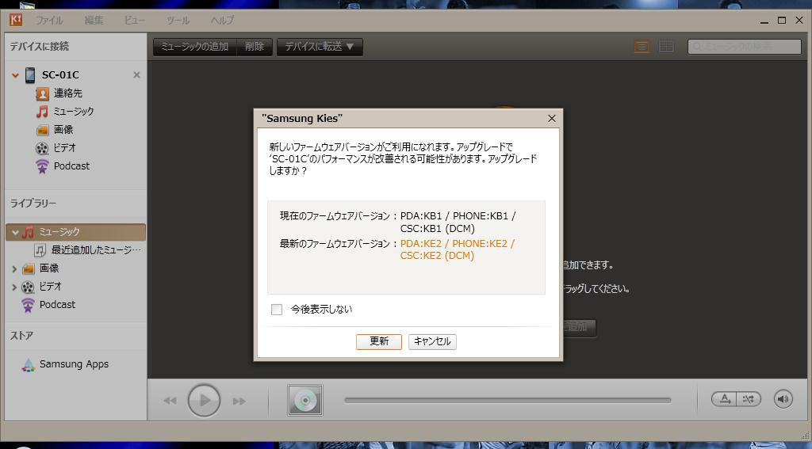
Task: Click next track button
Action: click(x=239, y=401)
